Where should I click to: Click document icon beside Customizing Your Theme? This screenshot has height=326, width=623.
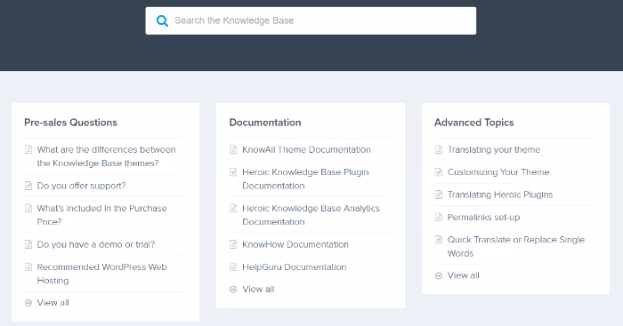pyautogui.click(x=438, y=172)
